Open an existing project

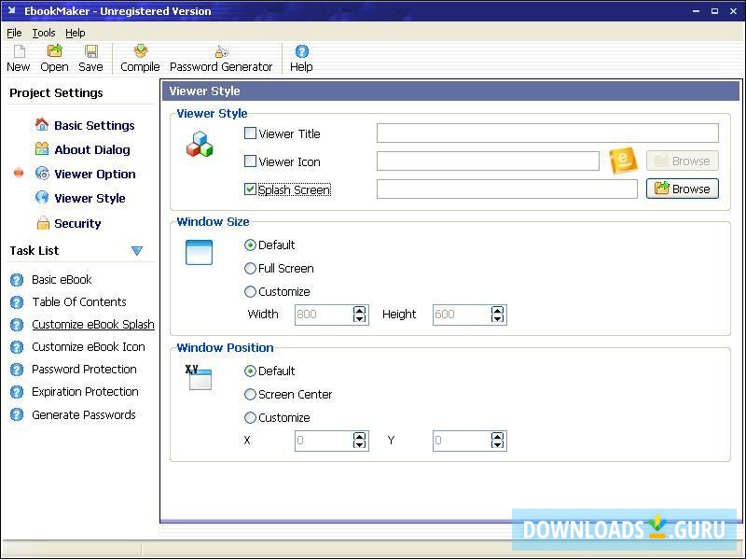coord(54,57)
